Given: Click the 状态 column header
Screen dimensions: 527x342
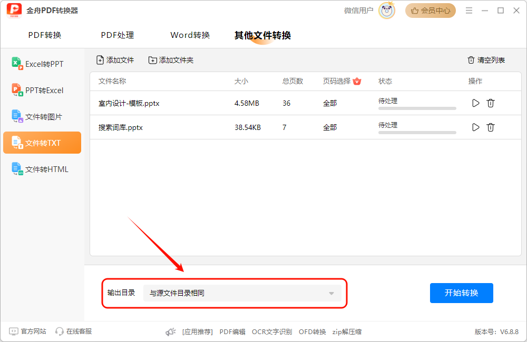Looking at the screenshot, I should (385, 81).
